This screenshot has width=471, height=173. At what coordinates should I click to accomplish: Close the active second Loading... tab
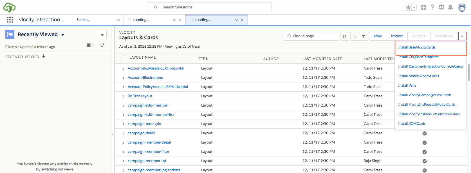point(242,20)
